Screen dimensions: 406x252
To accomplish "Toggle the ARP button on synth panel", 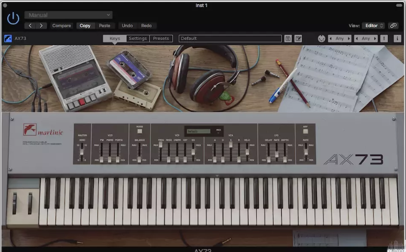I will [x=306, y=131].
